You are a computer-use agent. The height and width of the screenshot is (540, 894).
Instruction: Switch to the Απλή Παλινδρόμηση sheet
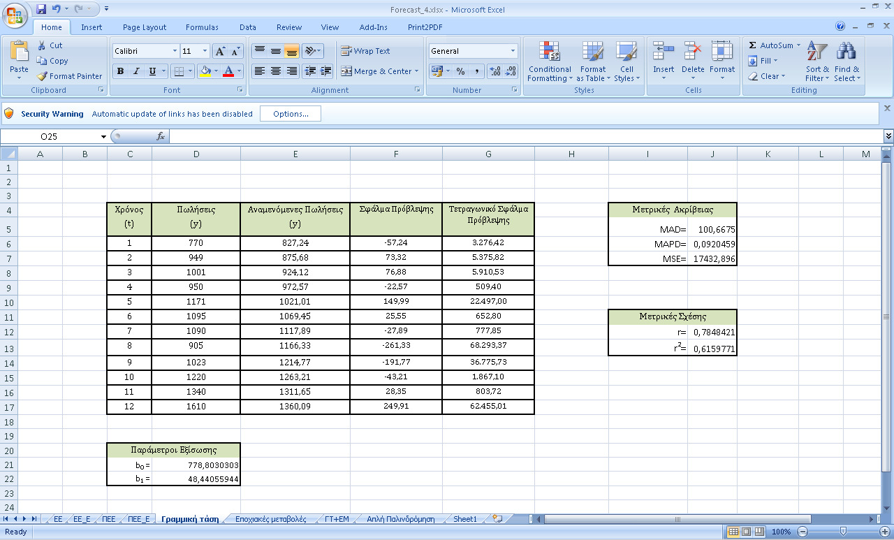tap(401, 519)
